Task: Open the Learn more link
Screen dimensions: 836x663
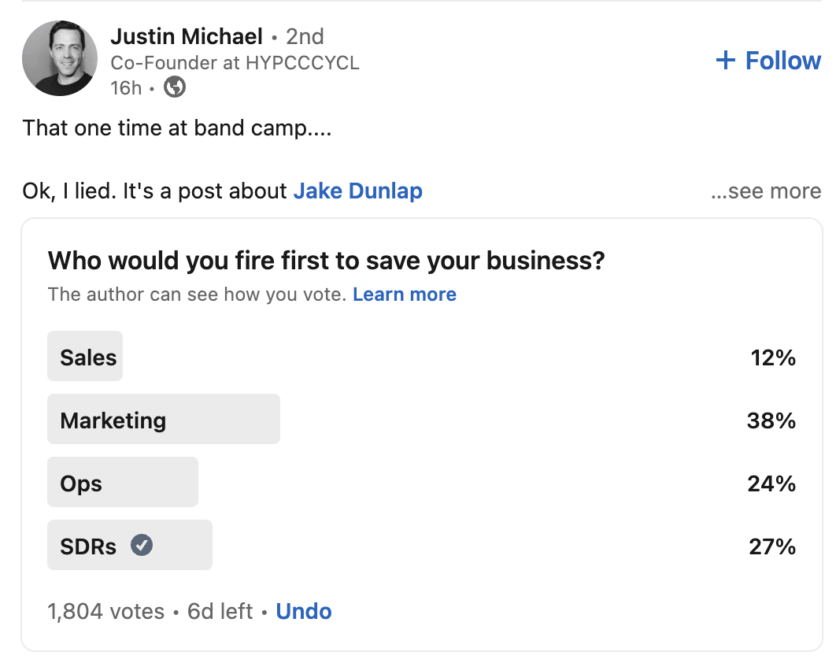Action: (404, 294)
